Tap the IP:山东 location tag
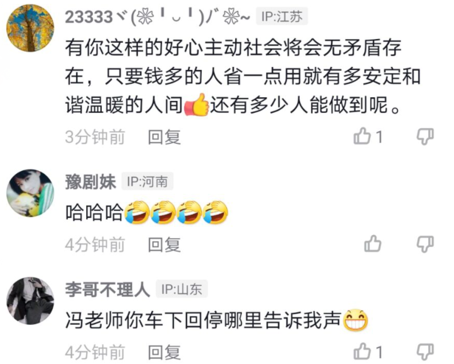The image size is (454, 364). pyautogui.click(x=182, y=289)
